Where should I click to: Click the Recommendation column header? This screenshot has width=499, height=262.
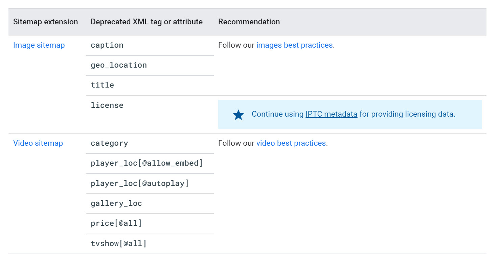pos(249,22)
